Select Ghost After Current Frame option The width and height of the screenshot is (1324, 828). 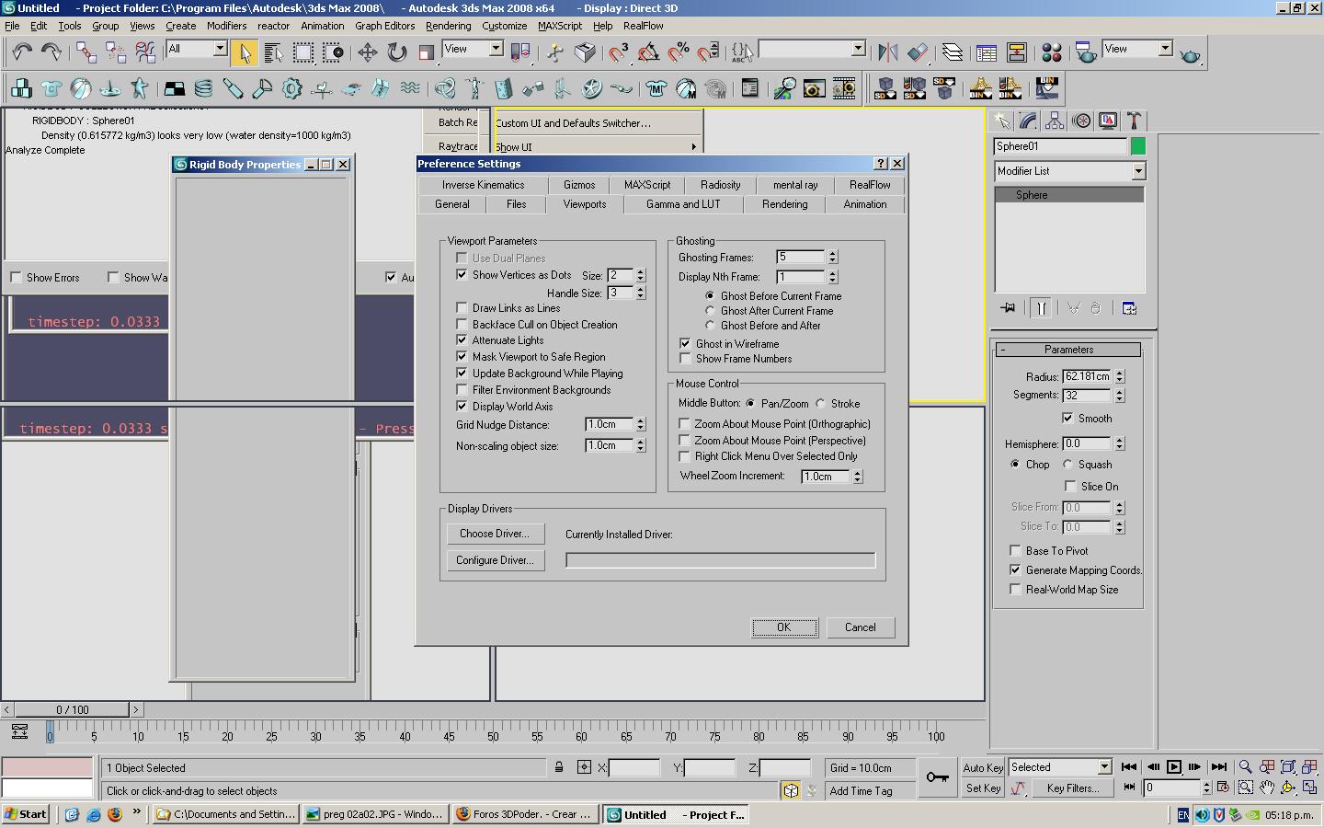[x=710, y=311]
